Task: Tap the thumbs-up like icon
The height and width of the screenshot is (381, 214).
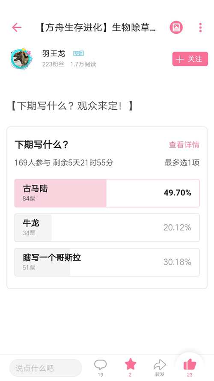Action: pyautogui.click(x=190, y=364)
